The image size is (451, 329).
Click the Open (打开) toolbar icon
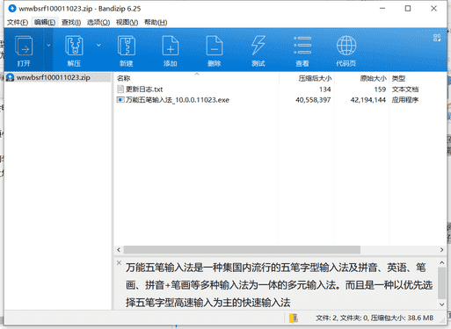24,46
